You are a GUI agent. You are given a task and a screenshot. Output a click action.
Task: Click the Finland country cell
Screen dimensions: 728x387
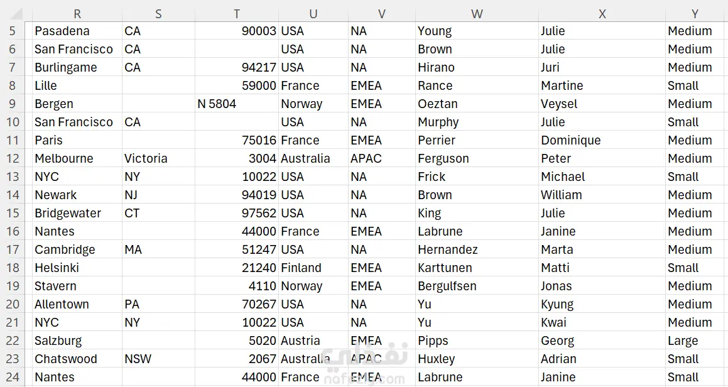click(x=313, y=268)
